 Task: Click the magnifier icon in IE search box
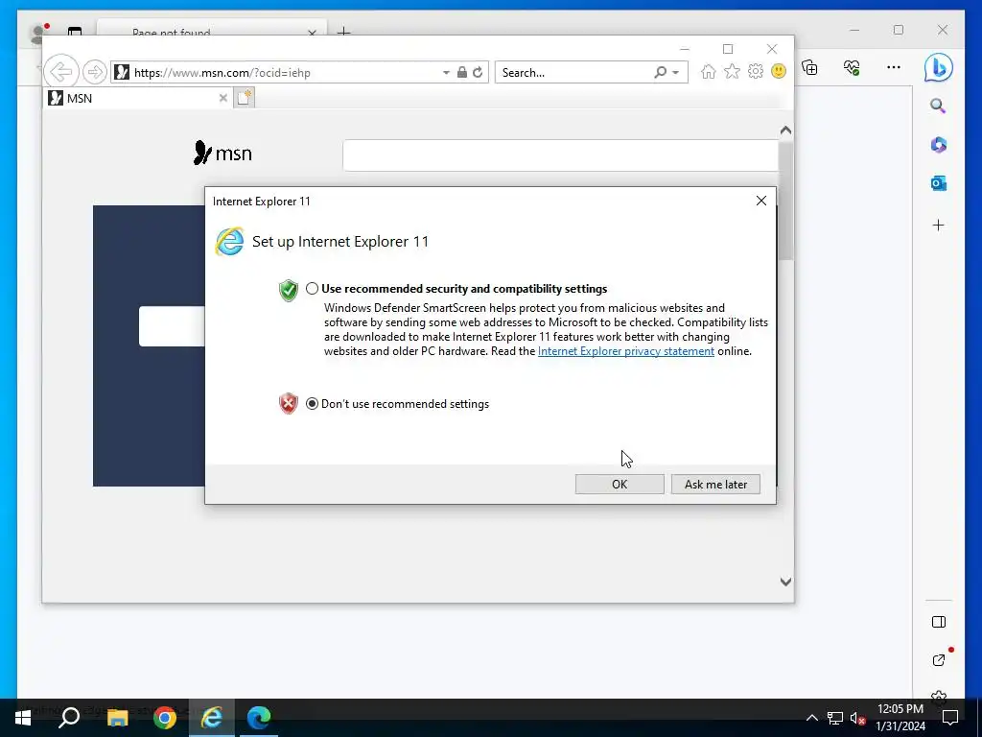point(660,72)
